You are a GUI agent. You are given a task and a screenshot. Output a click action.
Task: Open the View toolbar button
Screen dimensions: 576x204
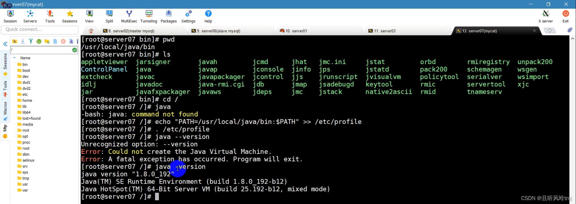click(x=89, y=16)
